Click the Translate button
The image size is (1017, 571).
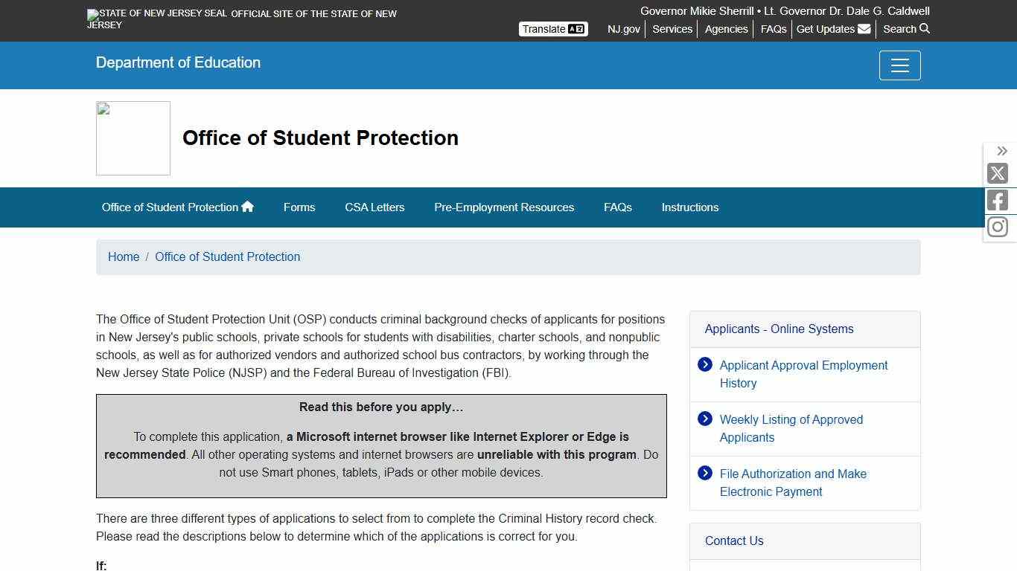point(553,29)
